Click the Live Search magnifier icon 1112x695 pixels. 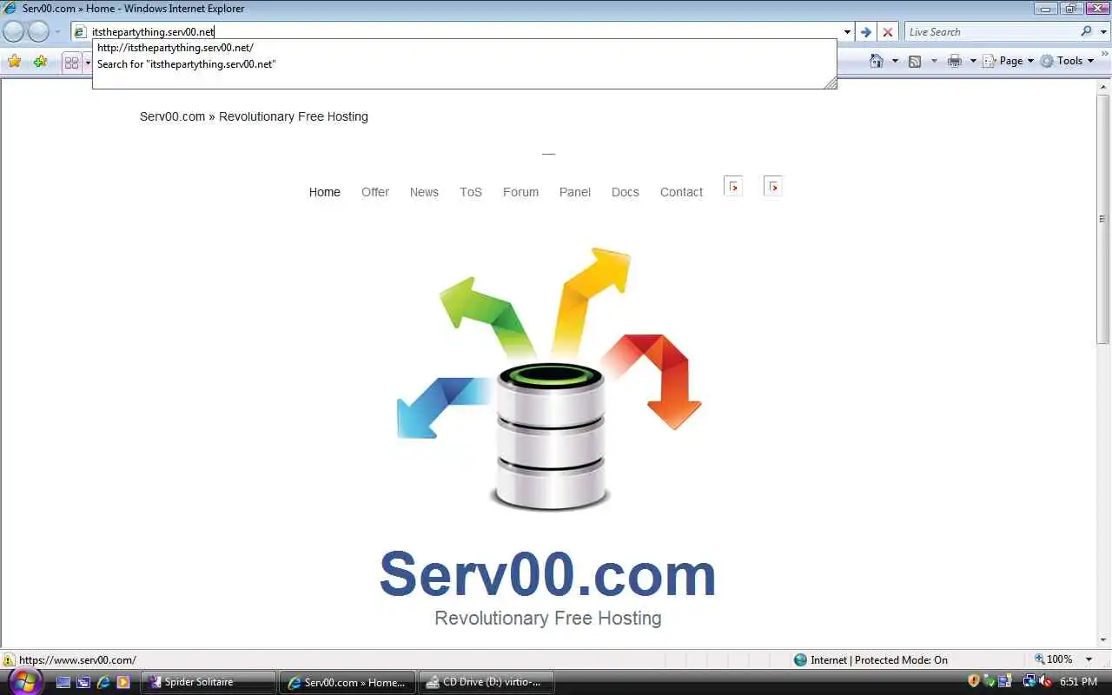click(1086, 31)
